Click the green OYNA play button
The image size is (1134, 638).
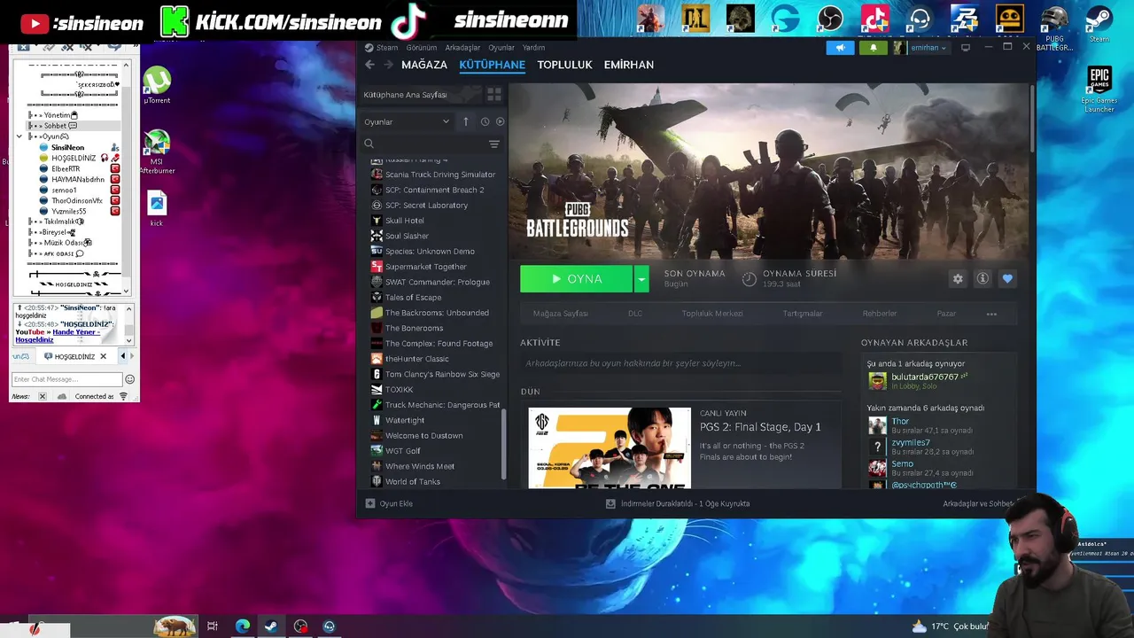tap(576, 278)
